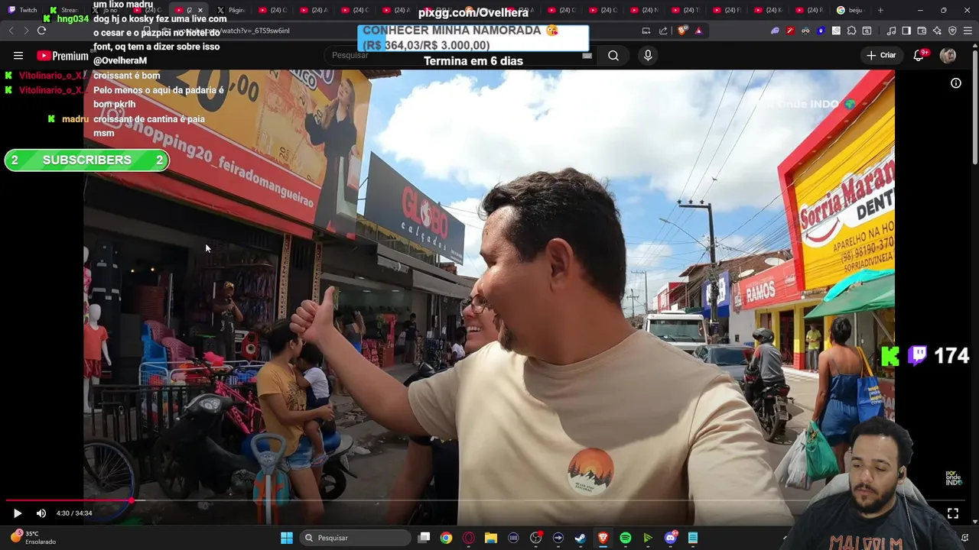Click the video time 4:30 / 34:34
Viewport: 979px width, 550px height.
click(x=74, y=513)
